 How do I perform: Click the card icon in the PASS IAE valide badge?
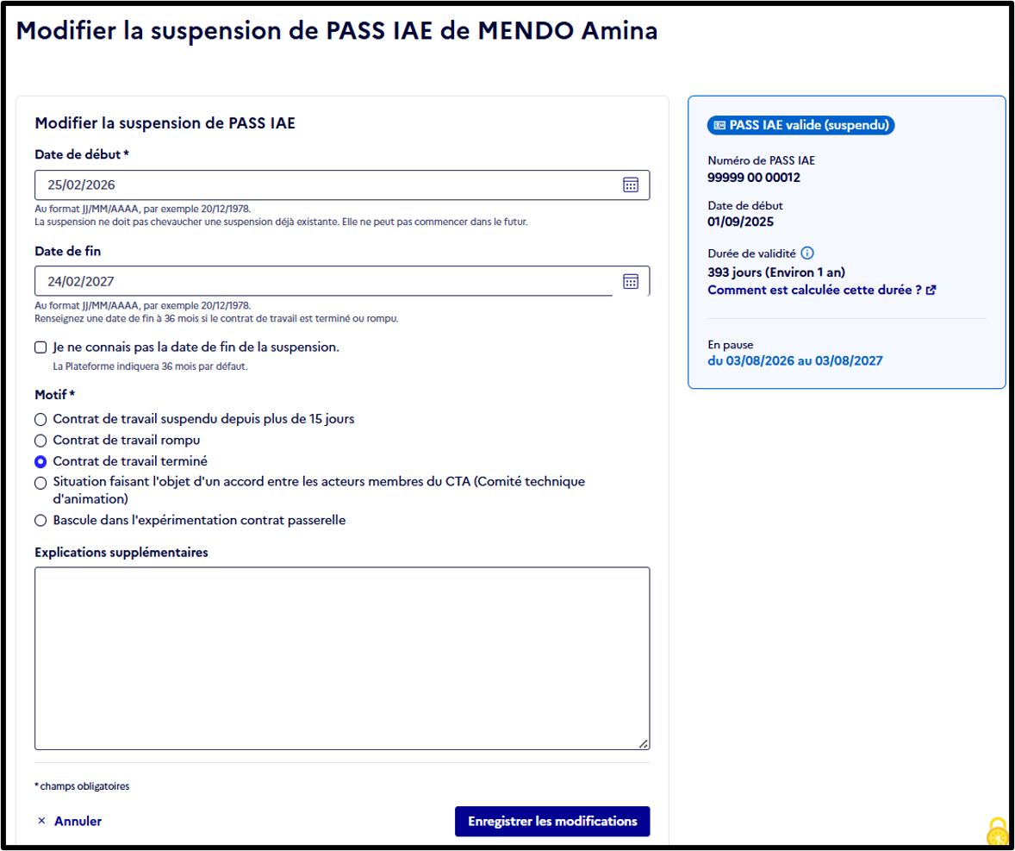719,125
